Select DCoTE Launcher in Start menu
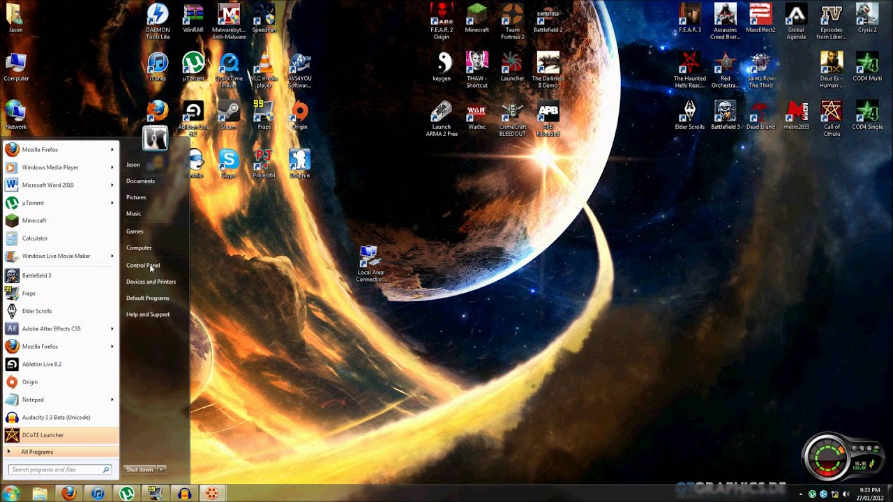 point(61,435)
